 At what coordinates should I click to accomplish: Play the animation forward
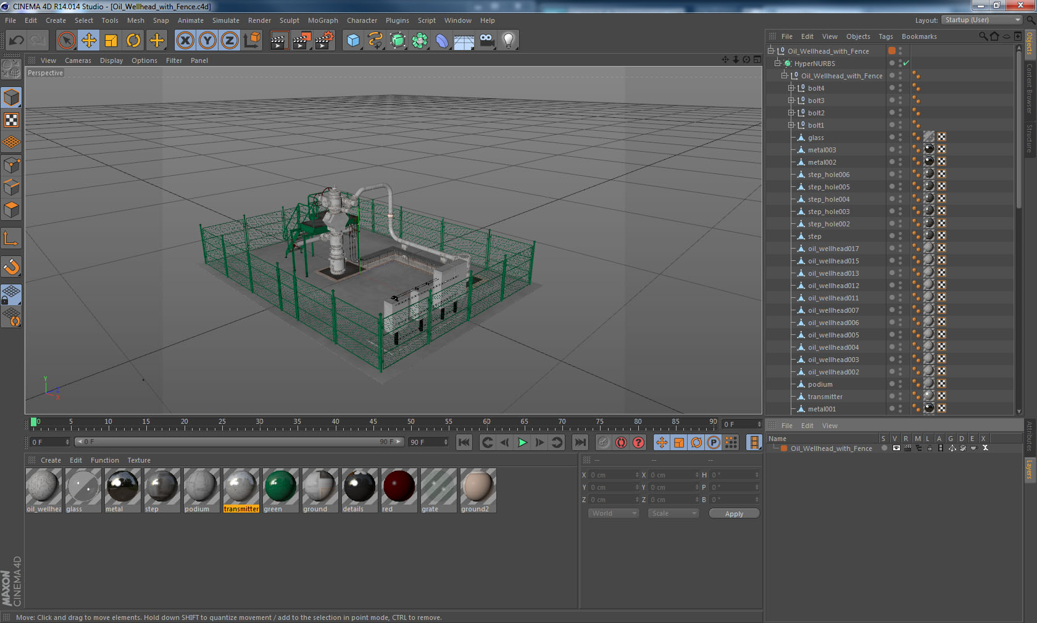[x=522, y=442]
